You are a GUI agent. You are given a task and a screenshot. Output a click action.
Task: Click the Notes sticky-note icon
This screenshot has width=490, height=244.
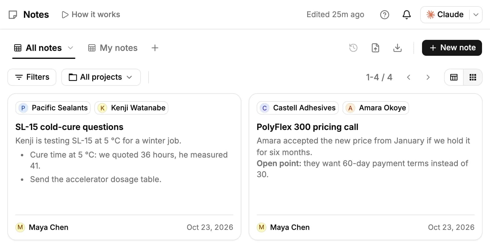(13, 14)
